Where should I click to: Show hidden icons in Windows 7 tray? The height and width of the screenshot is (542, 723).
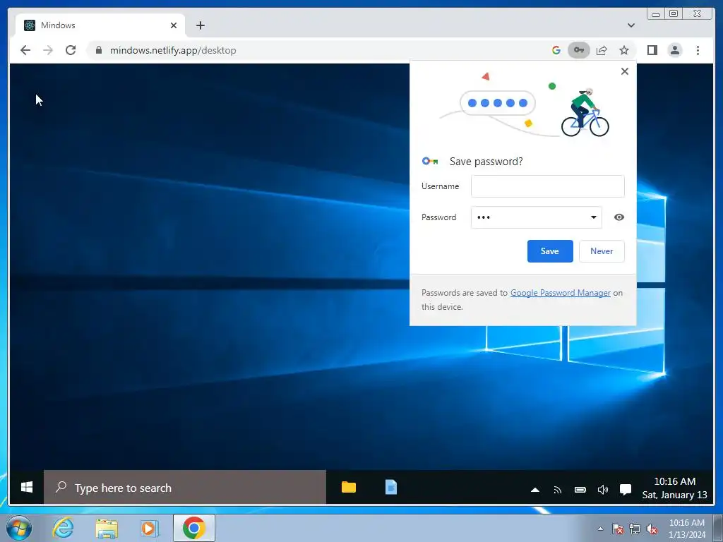tap(600, 529)
